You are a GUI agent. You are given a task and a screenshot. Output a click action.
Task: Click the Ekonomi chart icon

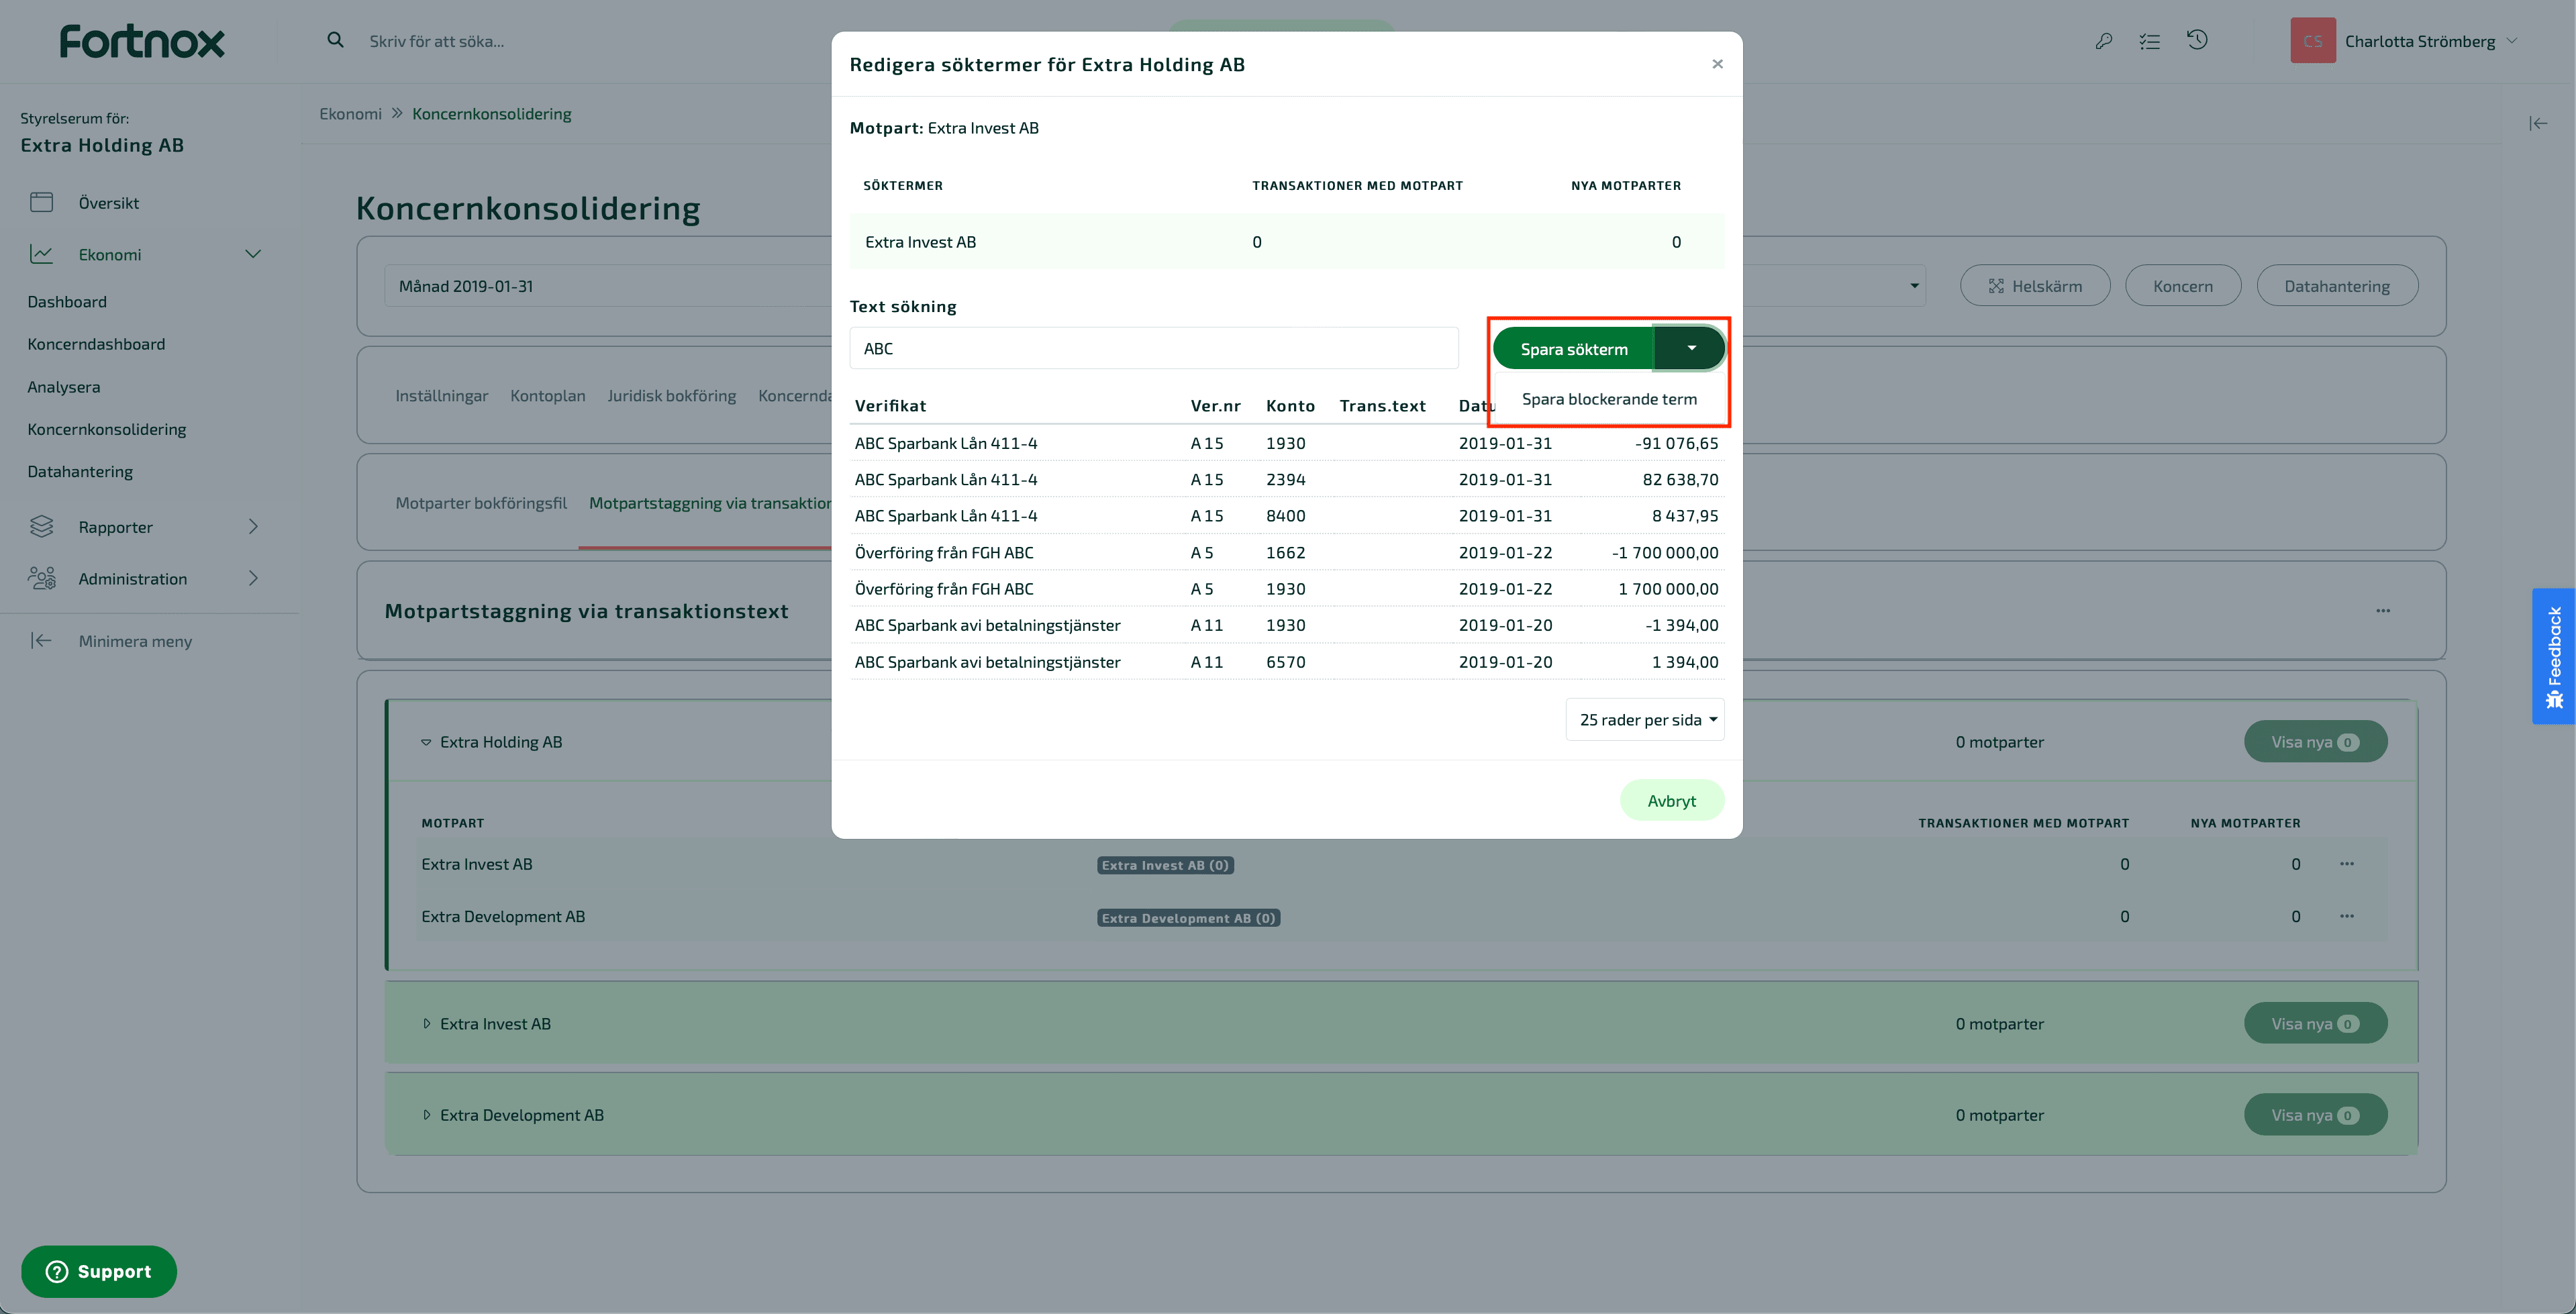point(41,254)
